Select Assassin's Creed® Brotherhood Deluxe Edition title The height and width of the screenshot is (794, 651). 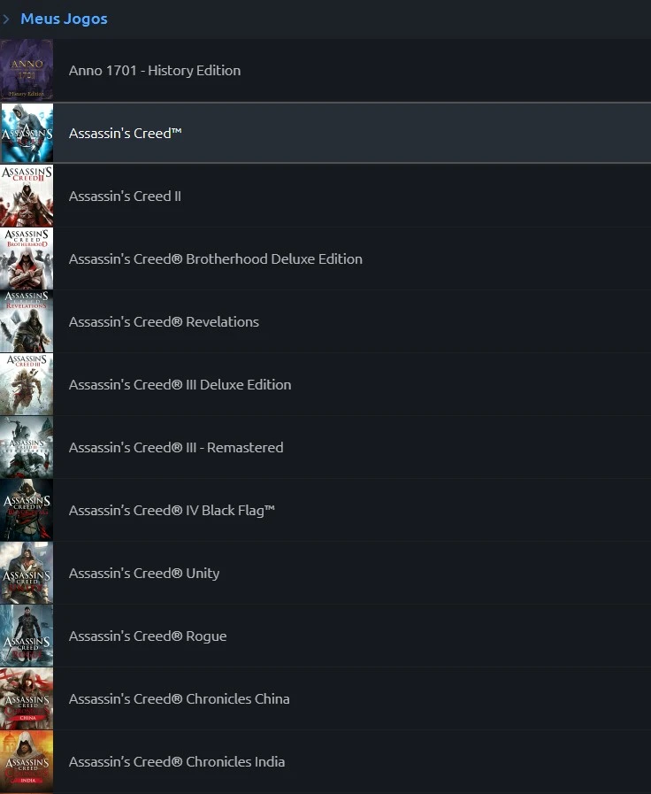216,258
